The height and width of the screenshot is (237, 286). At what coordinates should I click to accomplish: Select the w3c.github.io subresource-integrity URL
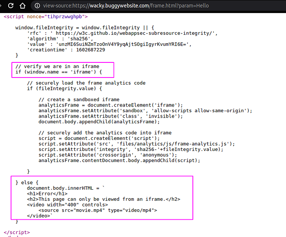click(x=134, y=33)
